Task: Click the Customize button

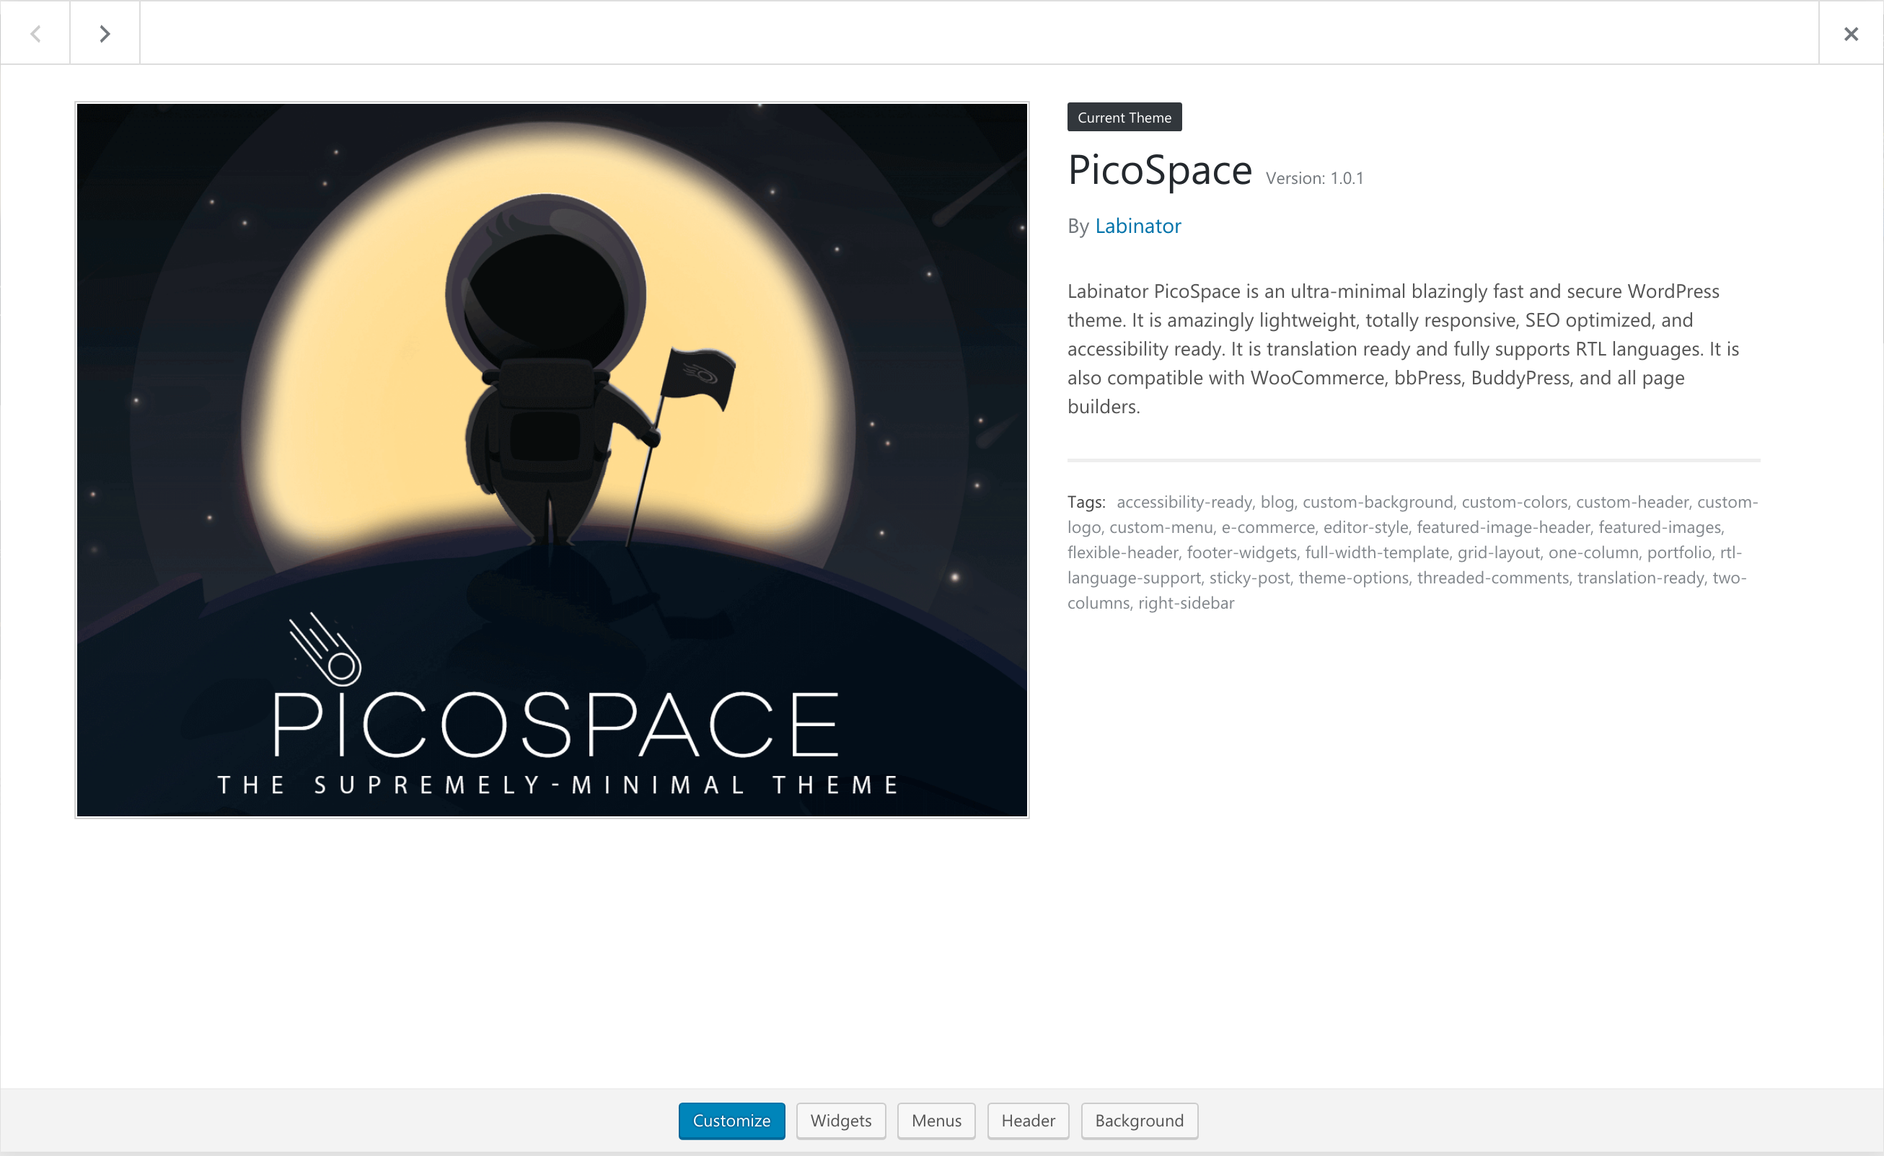Action: [731, 1120]
